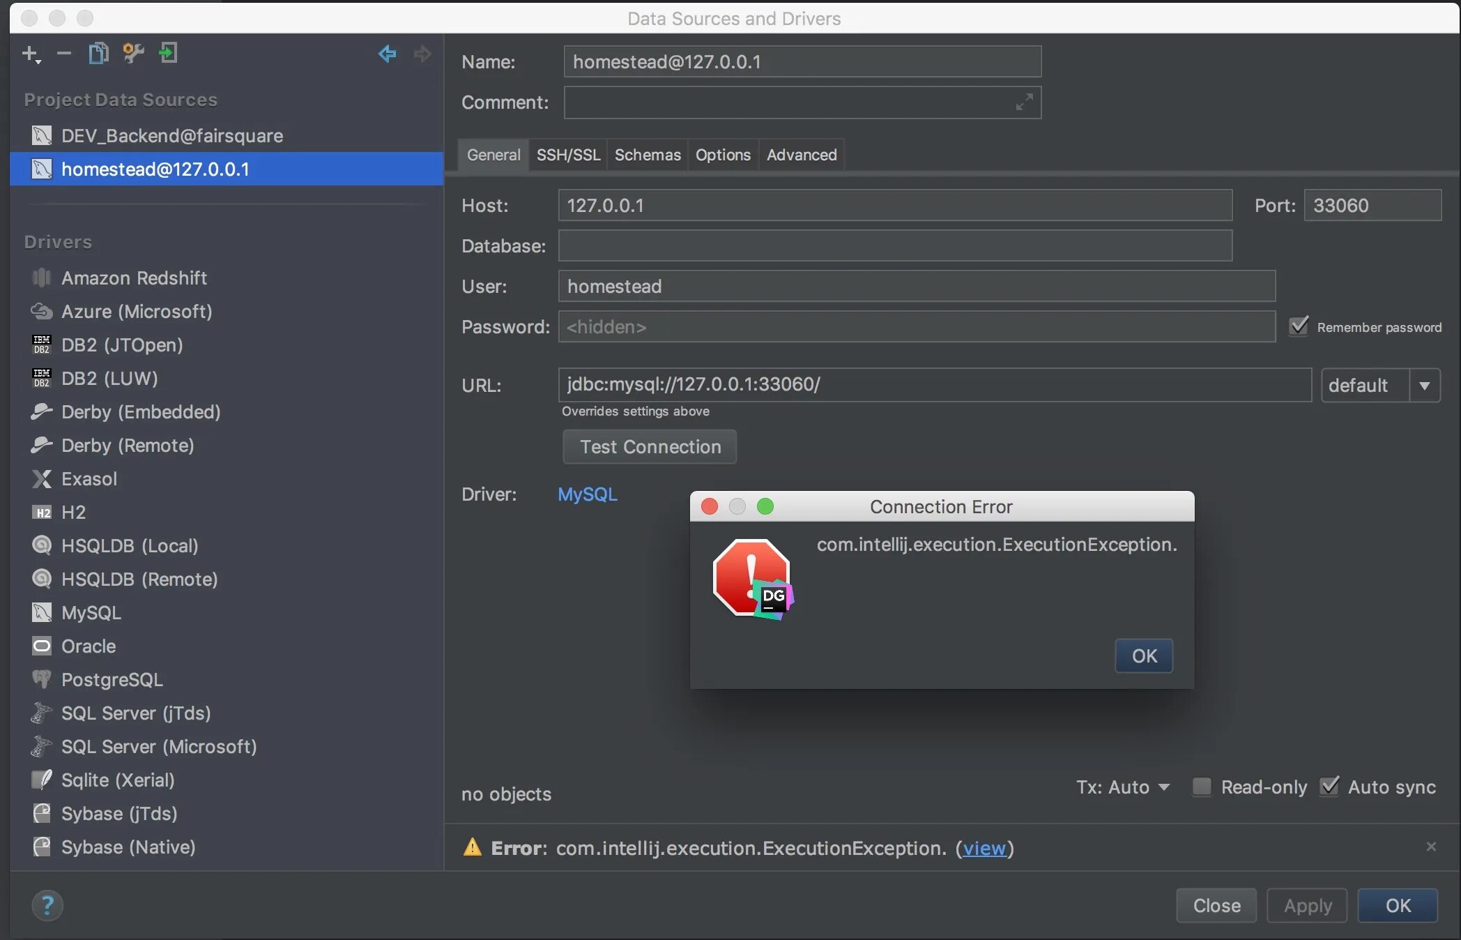Dismiss the error bar with the X
This screenshot has width=1461, height=940.
point(1431,847)
